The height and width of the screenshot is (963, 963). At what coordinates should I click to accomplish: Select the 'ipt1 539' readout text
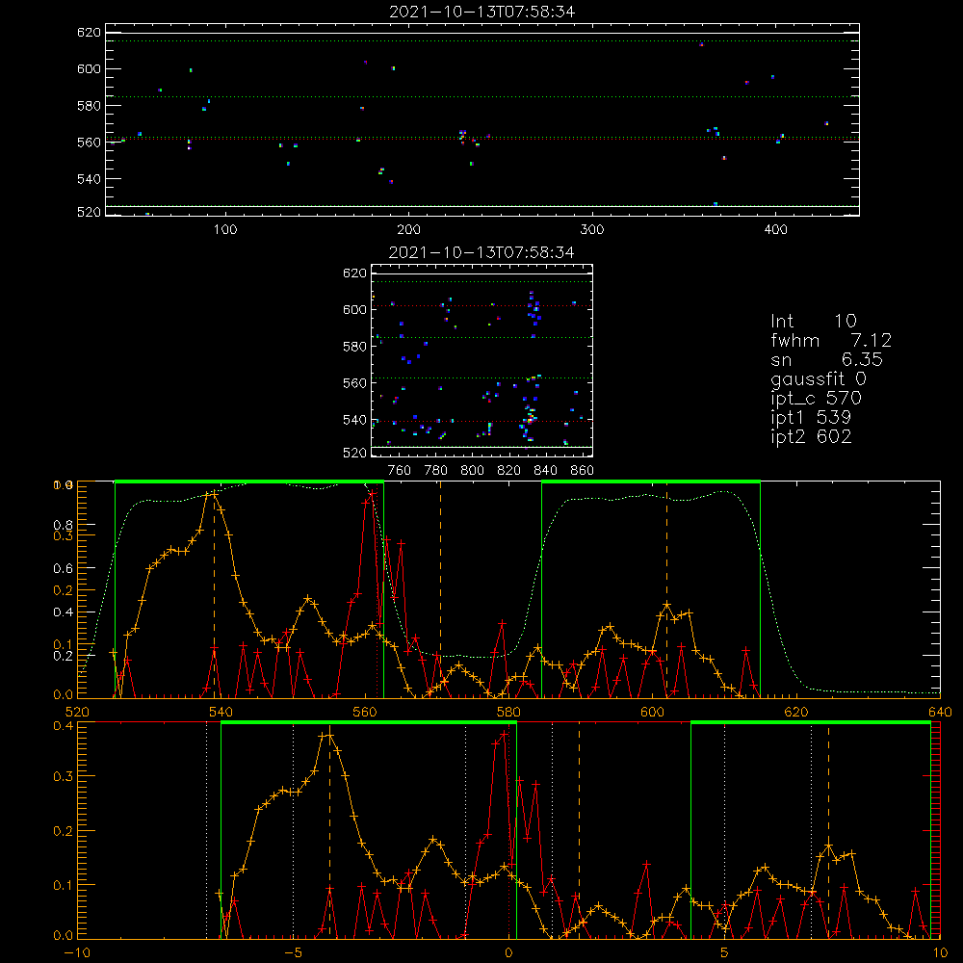[x=811, y=418]
